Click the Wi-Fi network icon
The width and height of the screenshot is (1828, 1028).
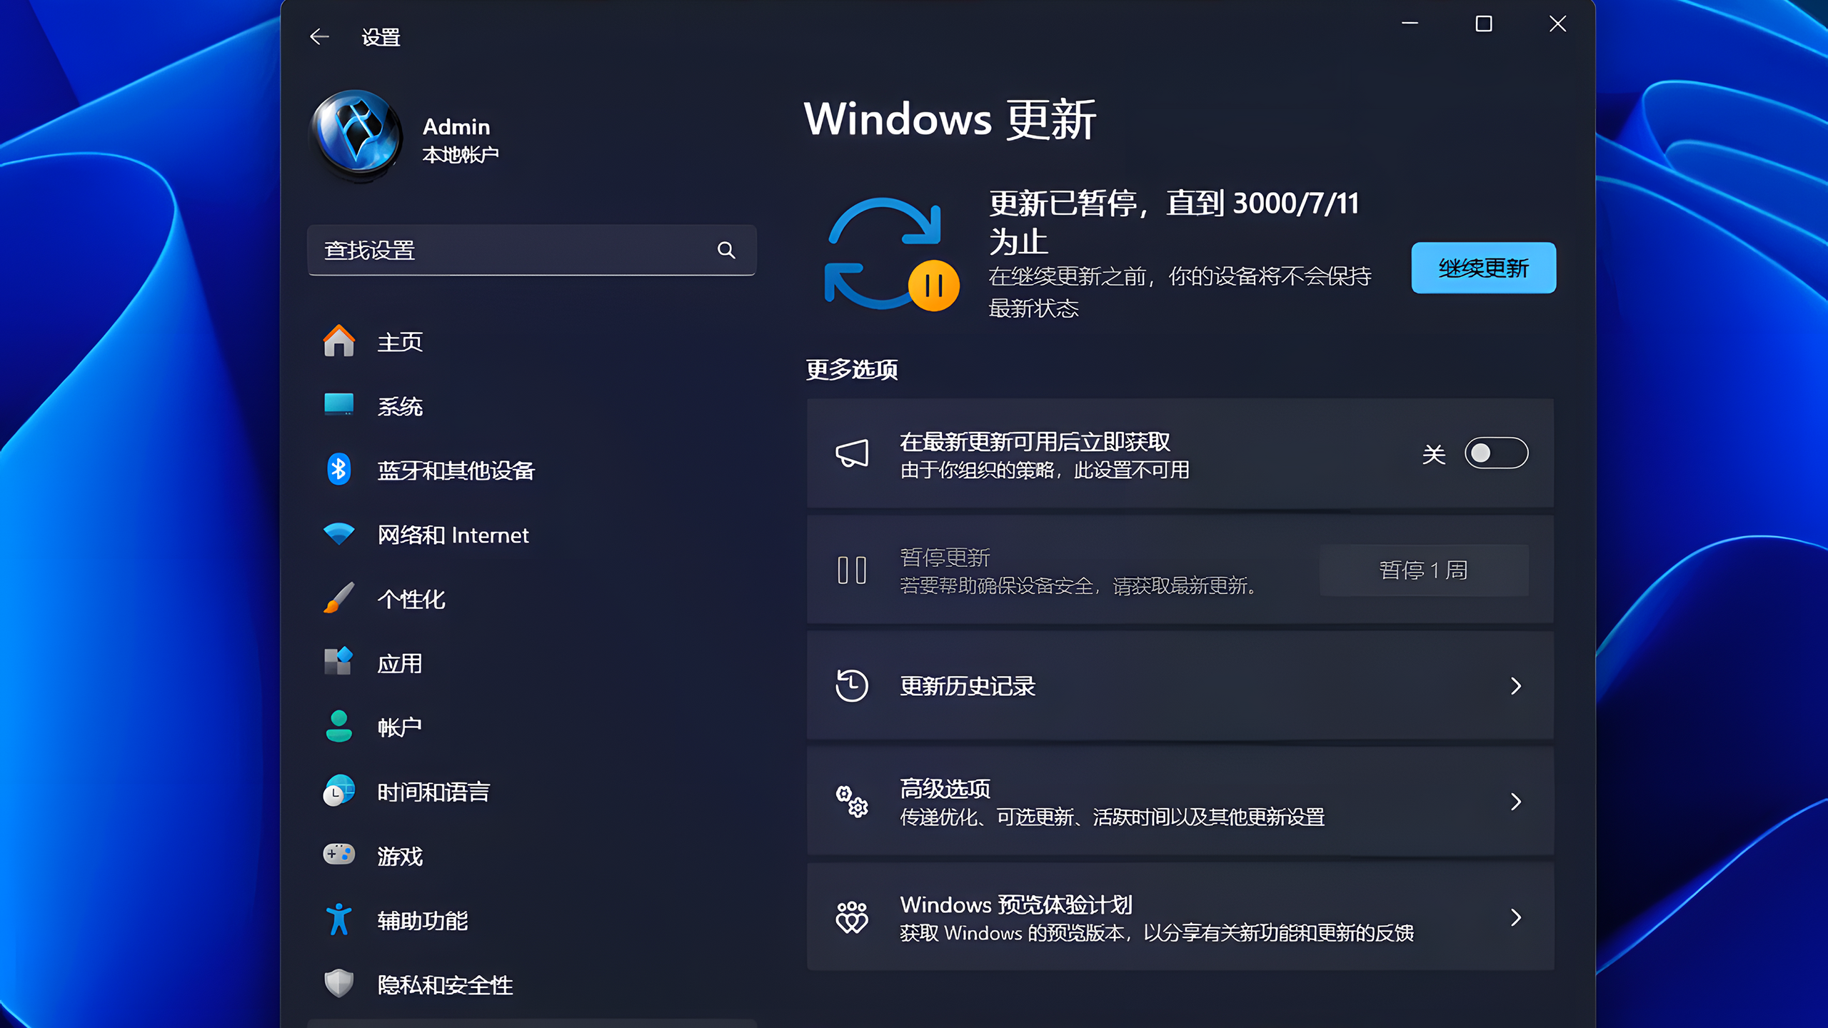coord(339,534)
